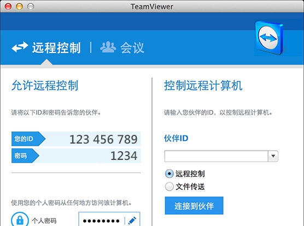Screen dimensions: 304x226
Task: Click the 密码 label tag
Action: [25, 156]
